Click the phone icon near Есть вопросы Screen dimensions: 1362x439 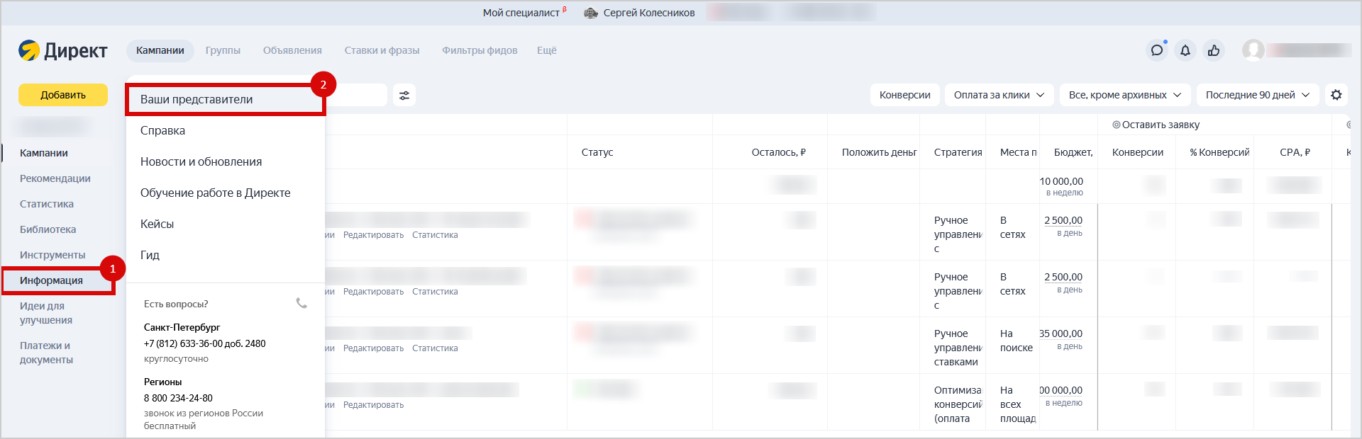click(x=301, y=303)
